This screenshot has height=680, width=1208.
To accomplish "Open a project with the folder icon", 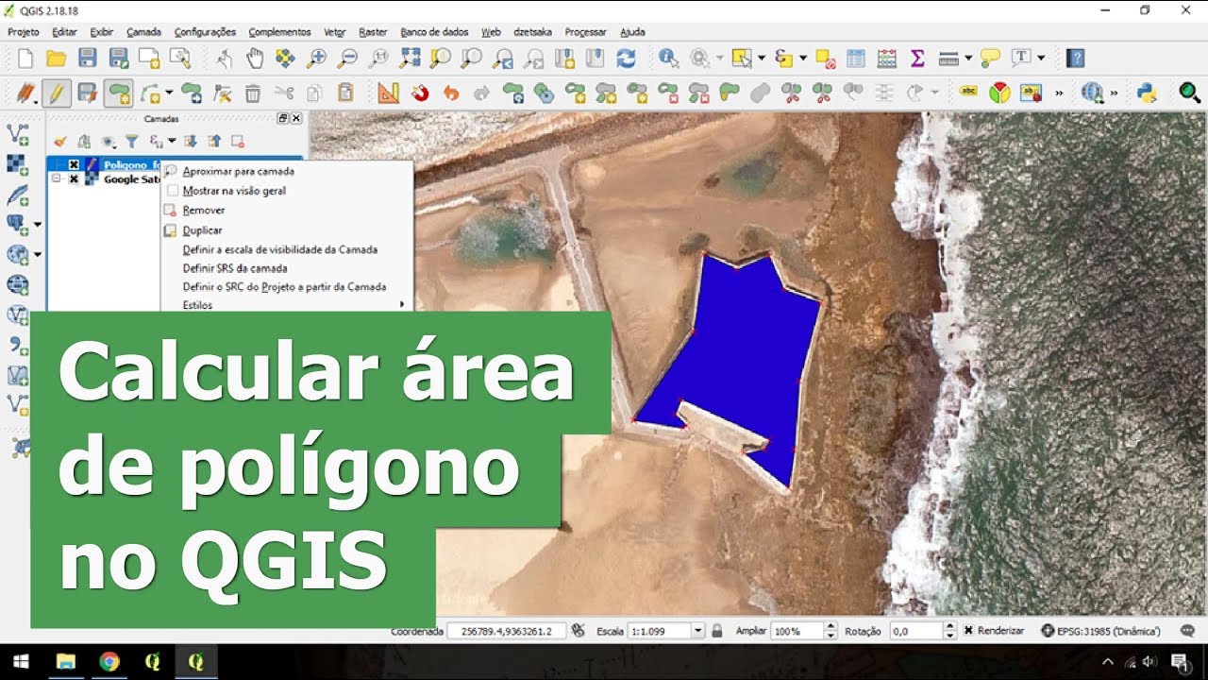I will 56,59.
